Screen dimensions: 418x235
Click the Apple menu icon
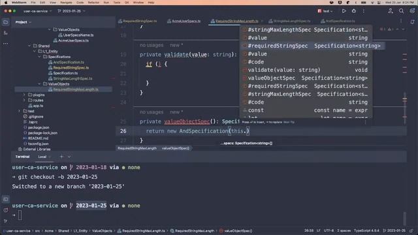click(x=6, y=3)
